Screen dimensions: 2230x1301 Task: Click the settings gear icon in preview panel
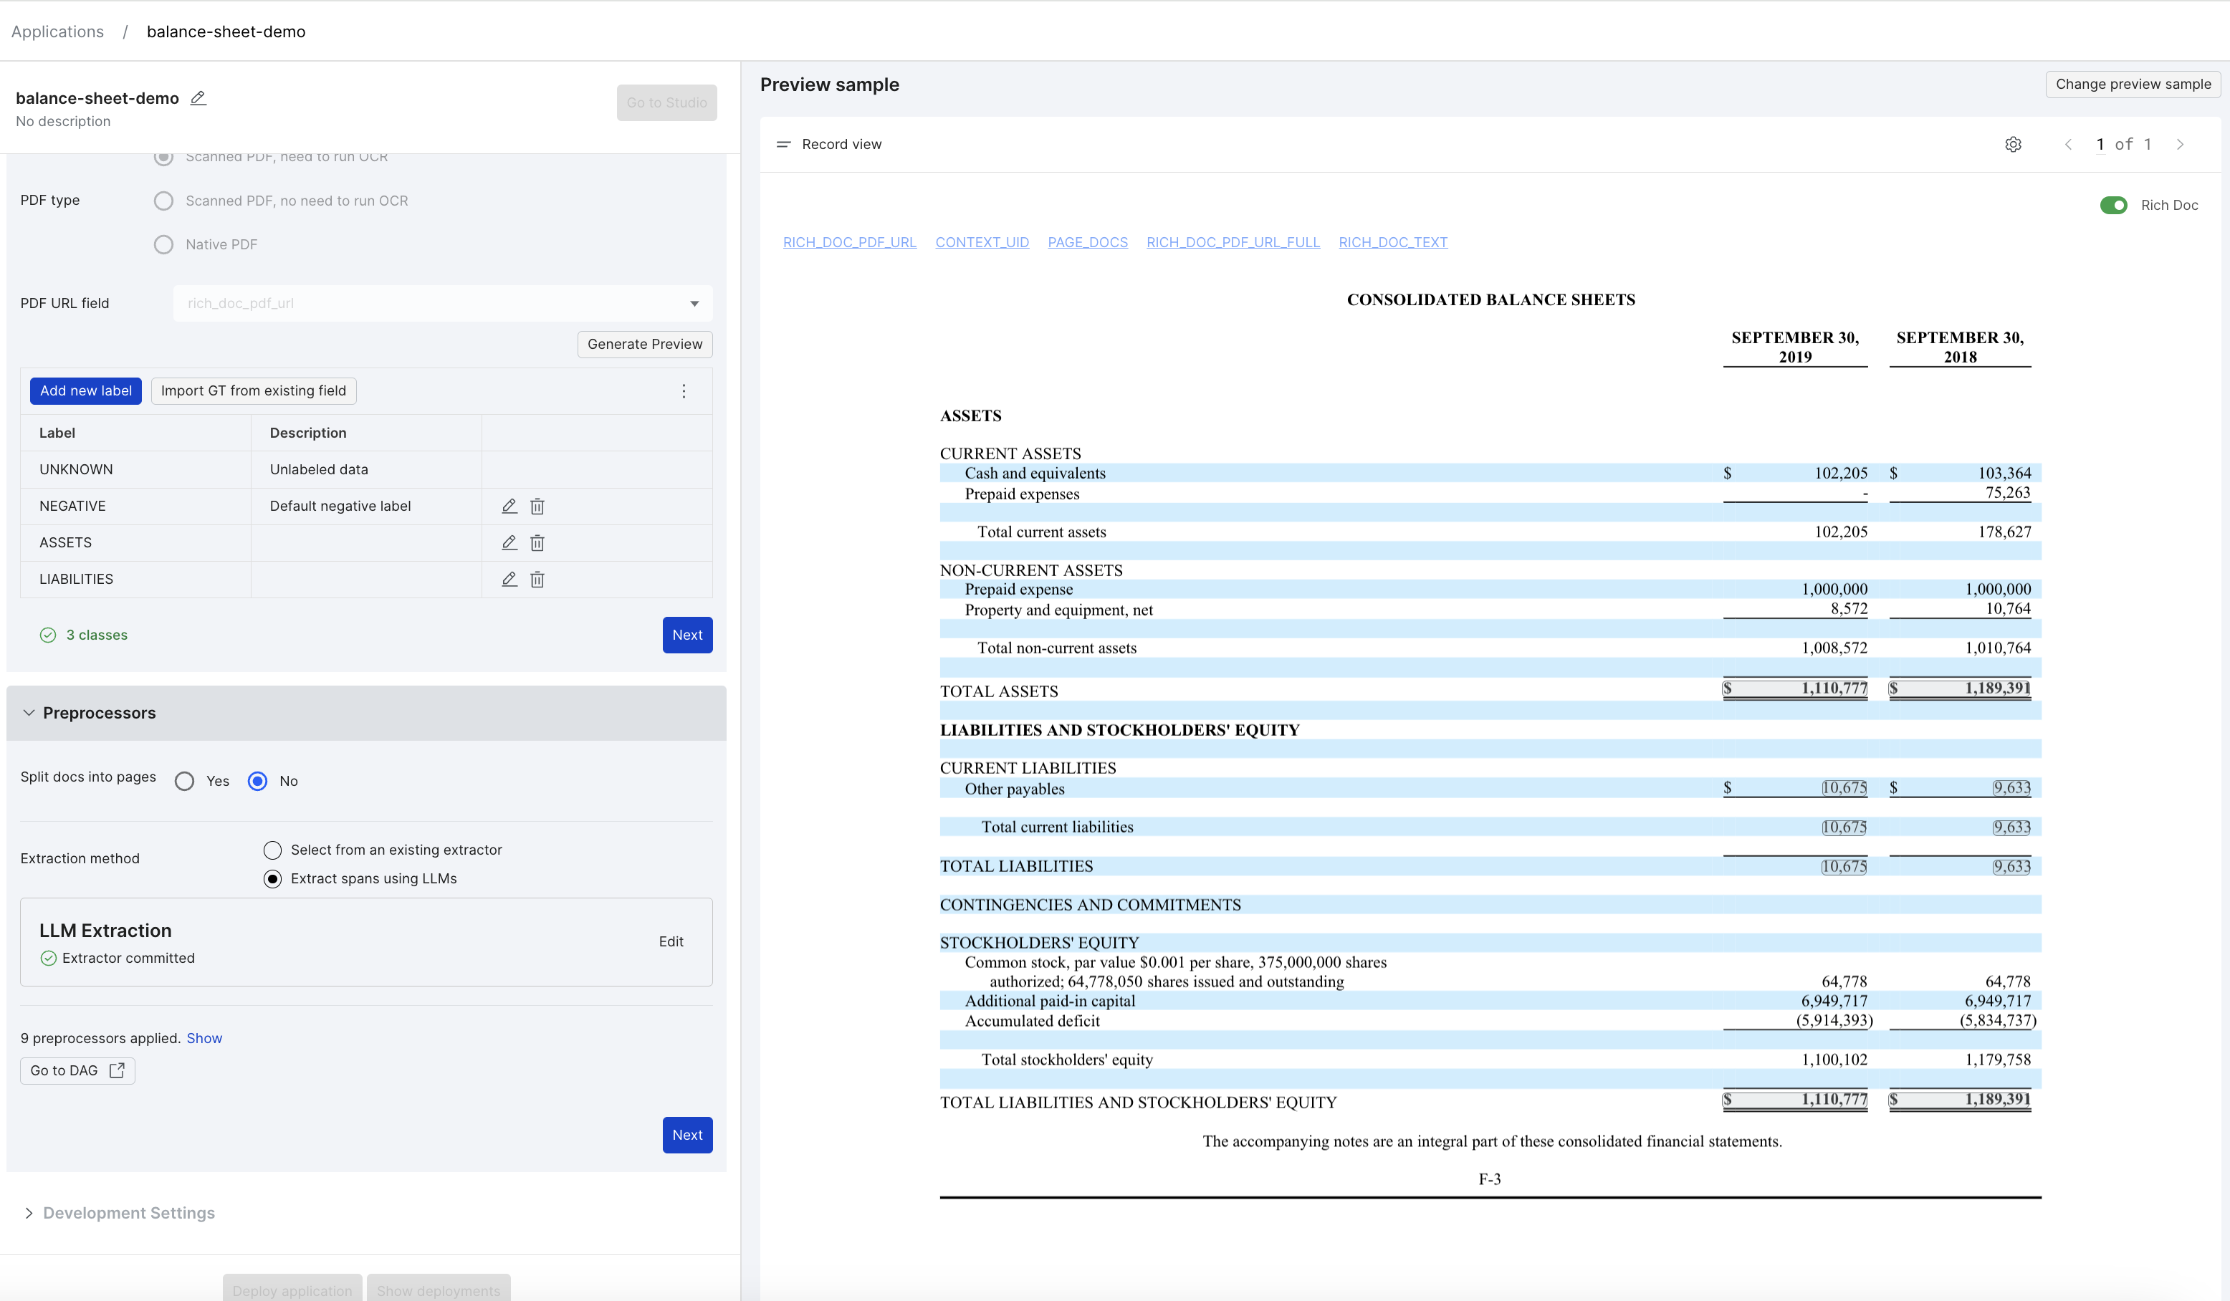(2013, 144)
